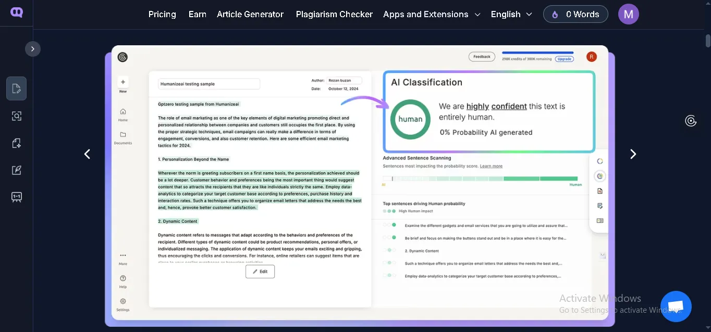The image size is (711, 332).
Task: Click the Feedback button in slide header
Action: [x=482, y=57]
